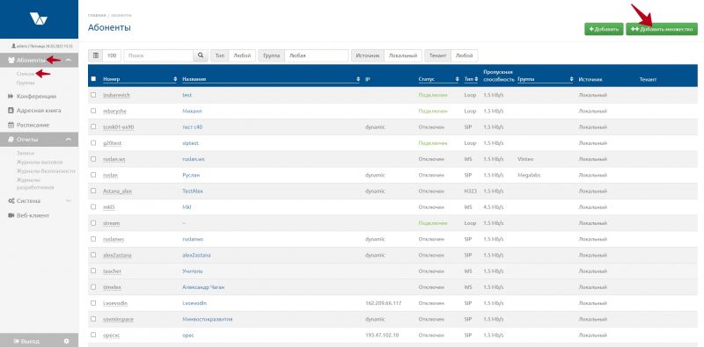Select the checkbox next to ruslan.ws
This screenshot has height=347, width=704.
[93, 159]
